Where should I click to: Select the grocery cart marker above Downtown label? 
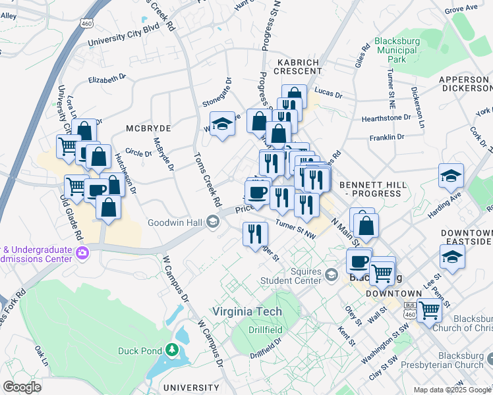[383, 274]
